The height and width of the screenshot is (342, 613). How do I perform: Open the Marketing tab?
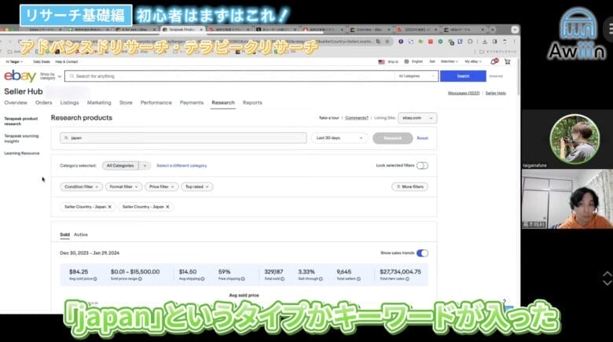pos(99,102)
